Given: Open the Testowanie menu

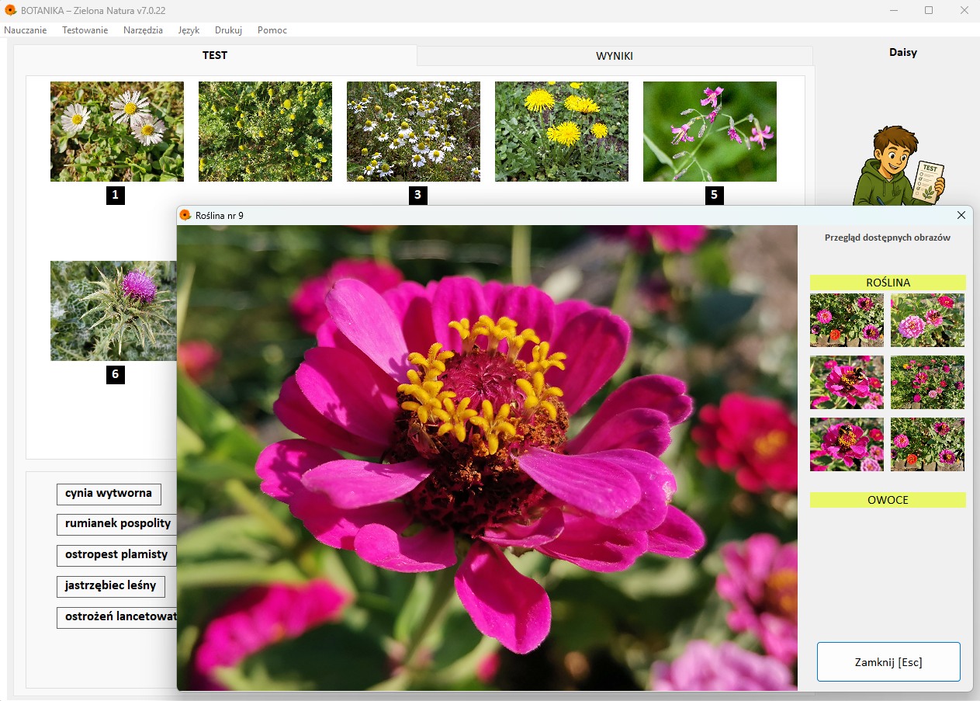Looking at the screenshot, I should pyautogui.click(x=85, y=30).
